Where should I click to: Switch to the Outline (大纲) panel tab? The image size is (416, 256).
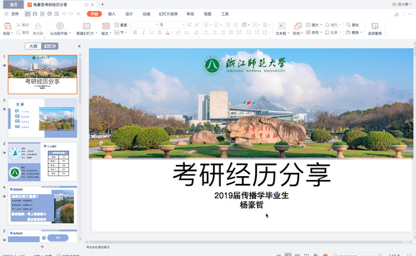pyautogui.click(x=33, y=46)
